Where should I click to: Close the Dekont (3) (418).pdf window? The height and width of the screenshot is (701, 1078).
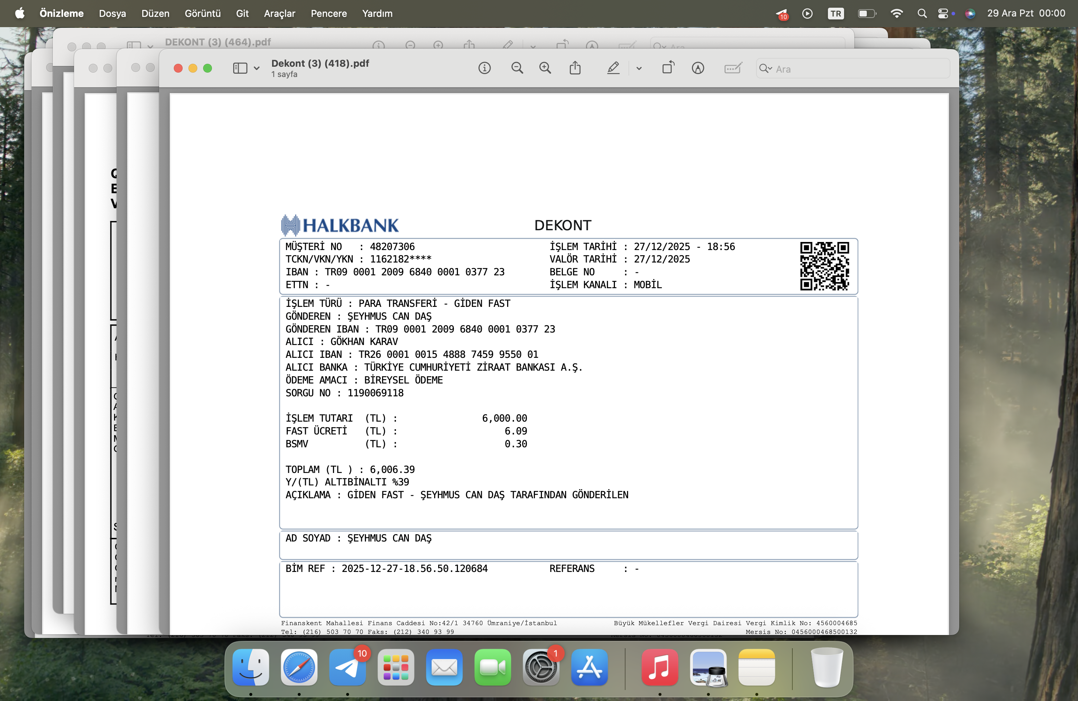pos(178,69)
